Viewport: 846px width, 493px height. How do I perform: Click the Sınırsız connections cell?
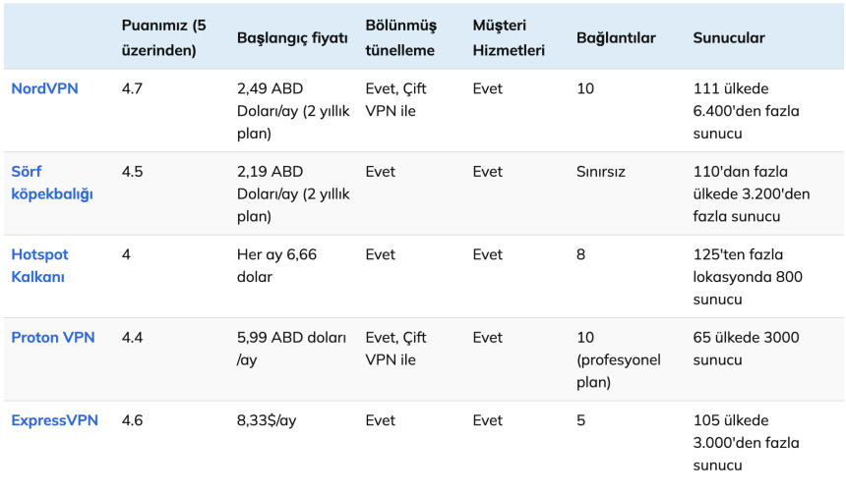point(601,171)
